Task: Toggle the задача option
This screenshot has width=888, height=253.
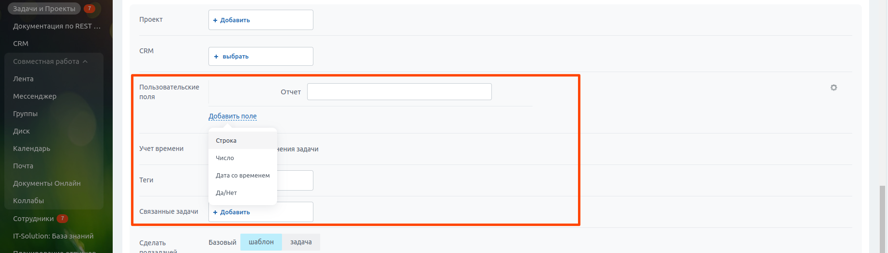Action: tap(301, 242)
